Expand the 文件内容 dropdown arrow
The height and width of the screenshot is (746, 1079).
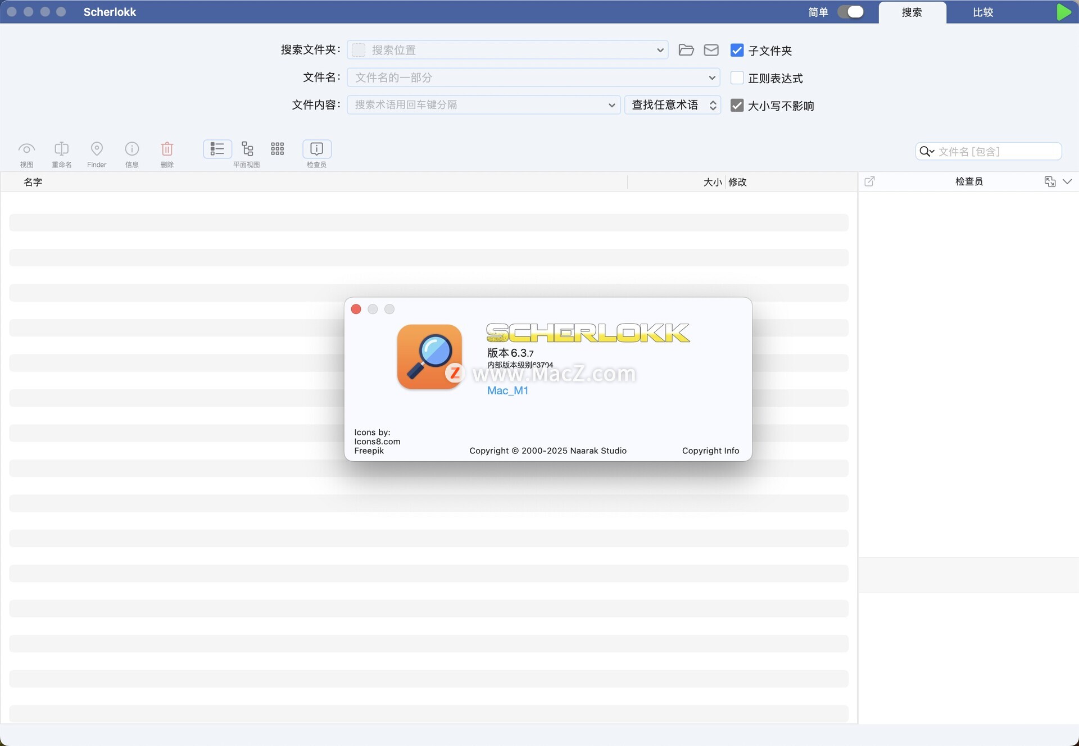611,105
